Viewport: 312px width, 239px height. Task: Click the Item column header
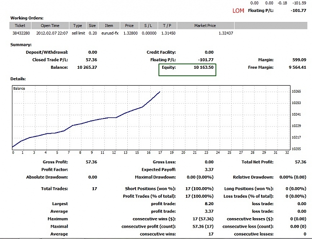(x=109, y=25)
